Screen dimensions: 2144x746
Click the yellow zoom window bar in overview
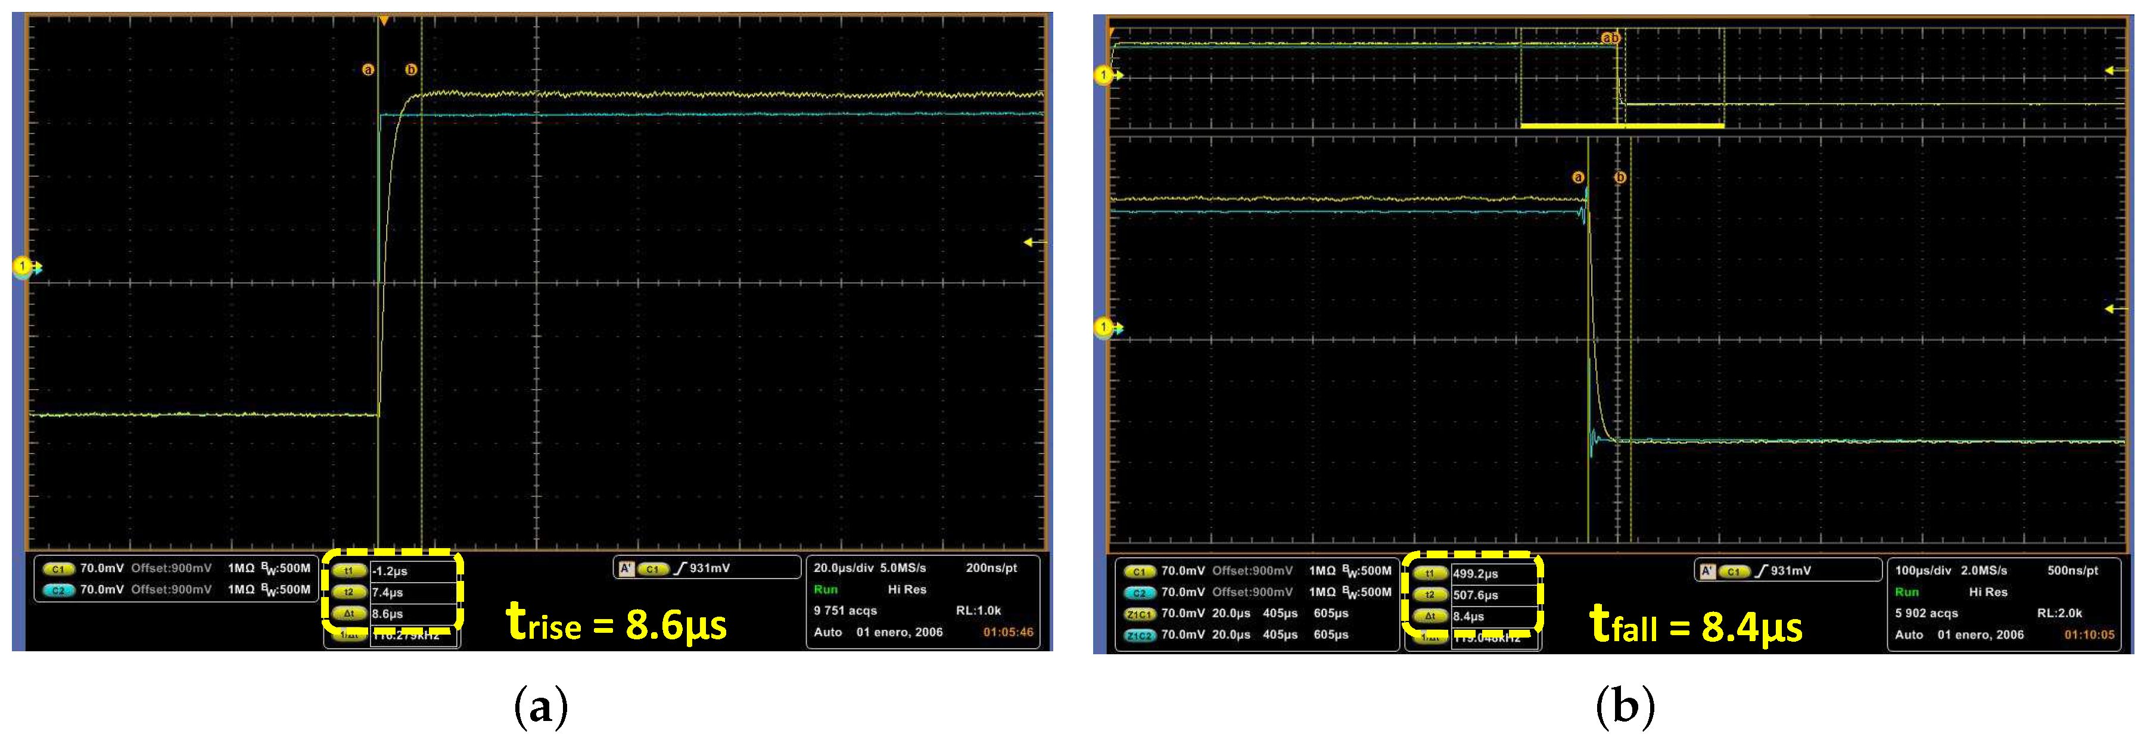[1622, 126]
